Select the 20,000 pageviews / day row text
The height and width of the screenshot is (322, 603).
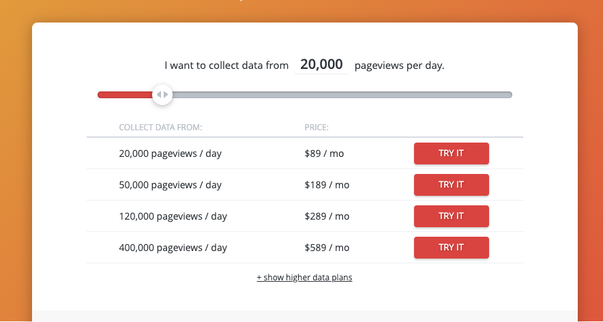pos(171,153)
